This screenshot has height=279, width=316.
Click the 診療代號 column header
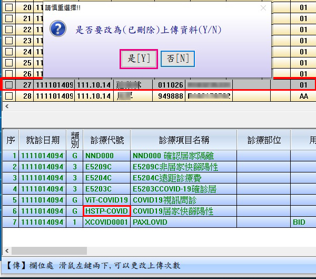[107, 140]
